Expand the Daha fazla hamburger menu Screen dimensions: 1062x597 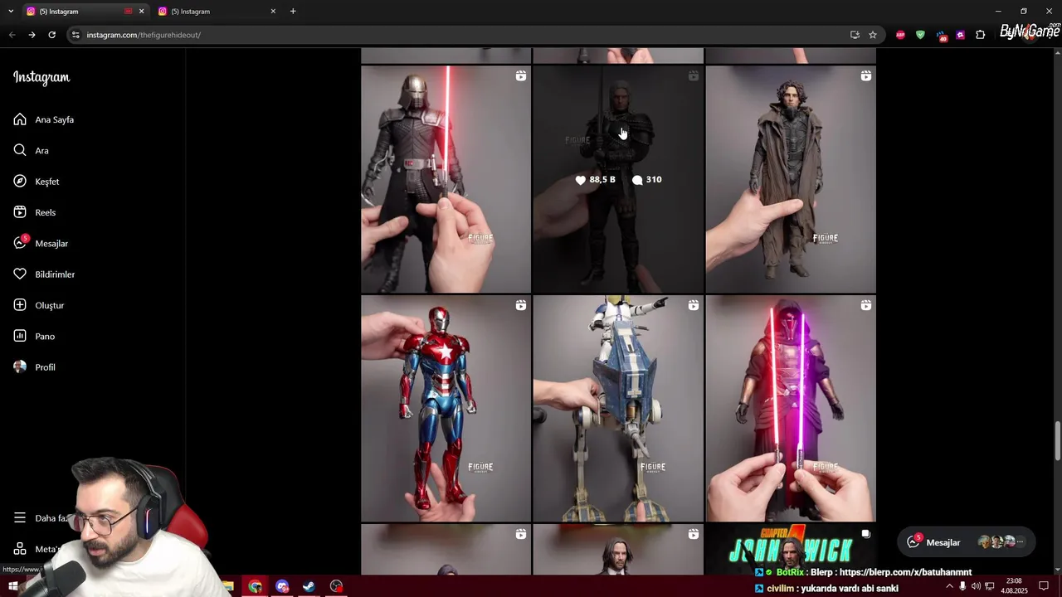[x=20, y=517]
